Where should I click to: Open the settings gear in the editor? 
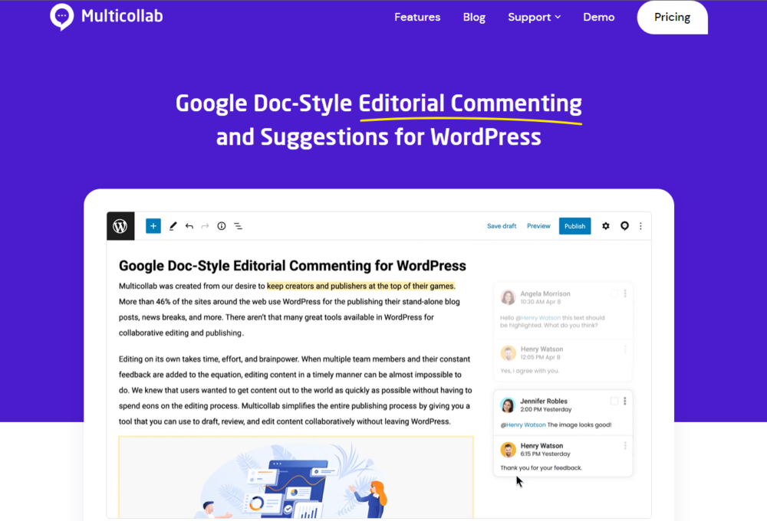point(606,226)
